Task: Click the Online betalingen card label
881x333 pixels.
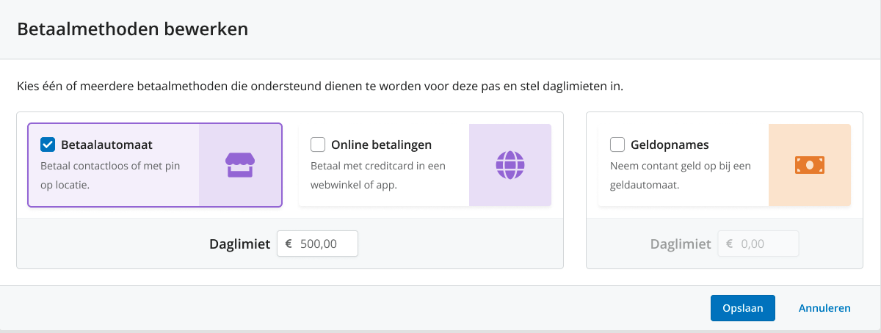Action: [382, 144]
